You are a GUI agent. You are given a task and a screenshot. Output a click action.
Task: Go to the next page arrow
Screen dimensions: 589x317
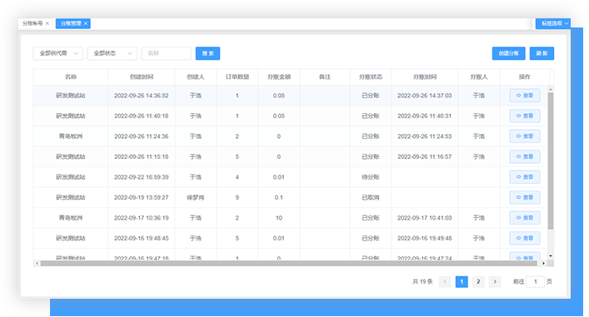click(495, 282)
